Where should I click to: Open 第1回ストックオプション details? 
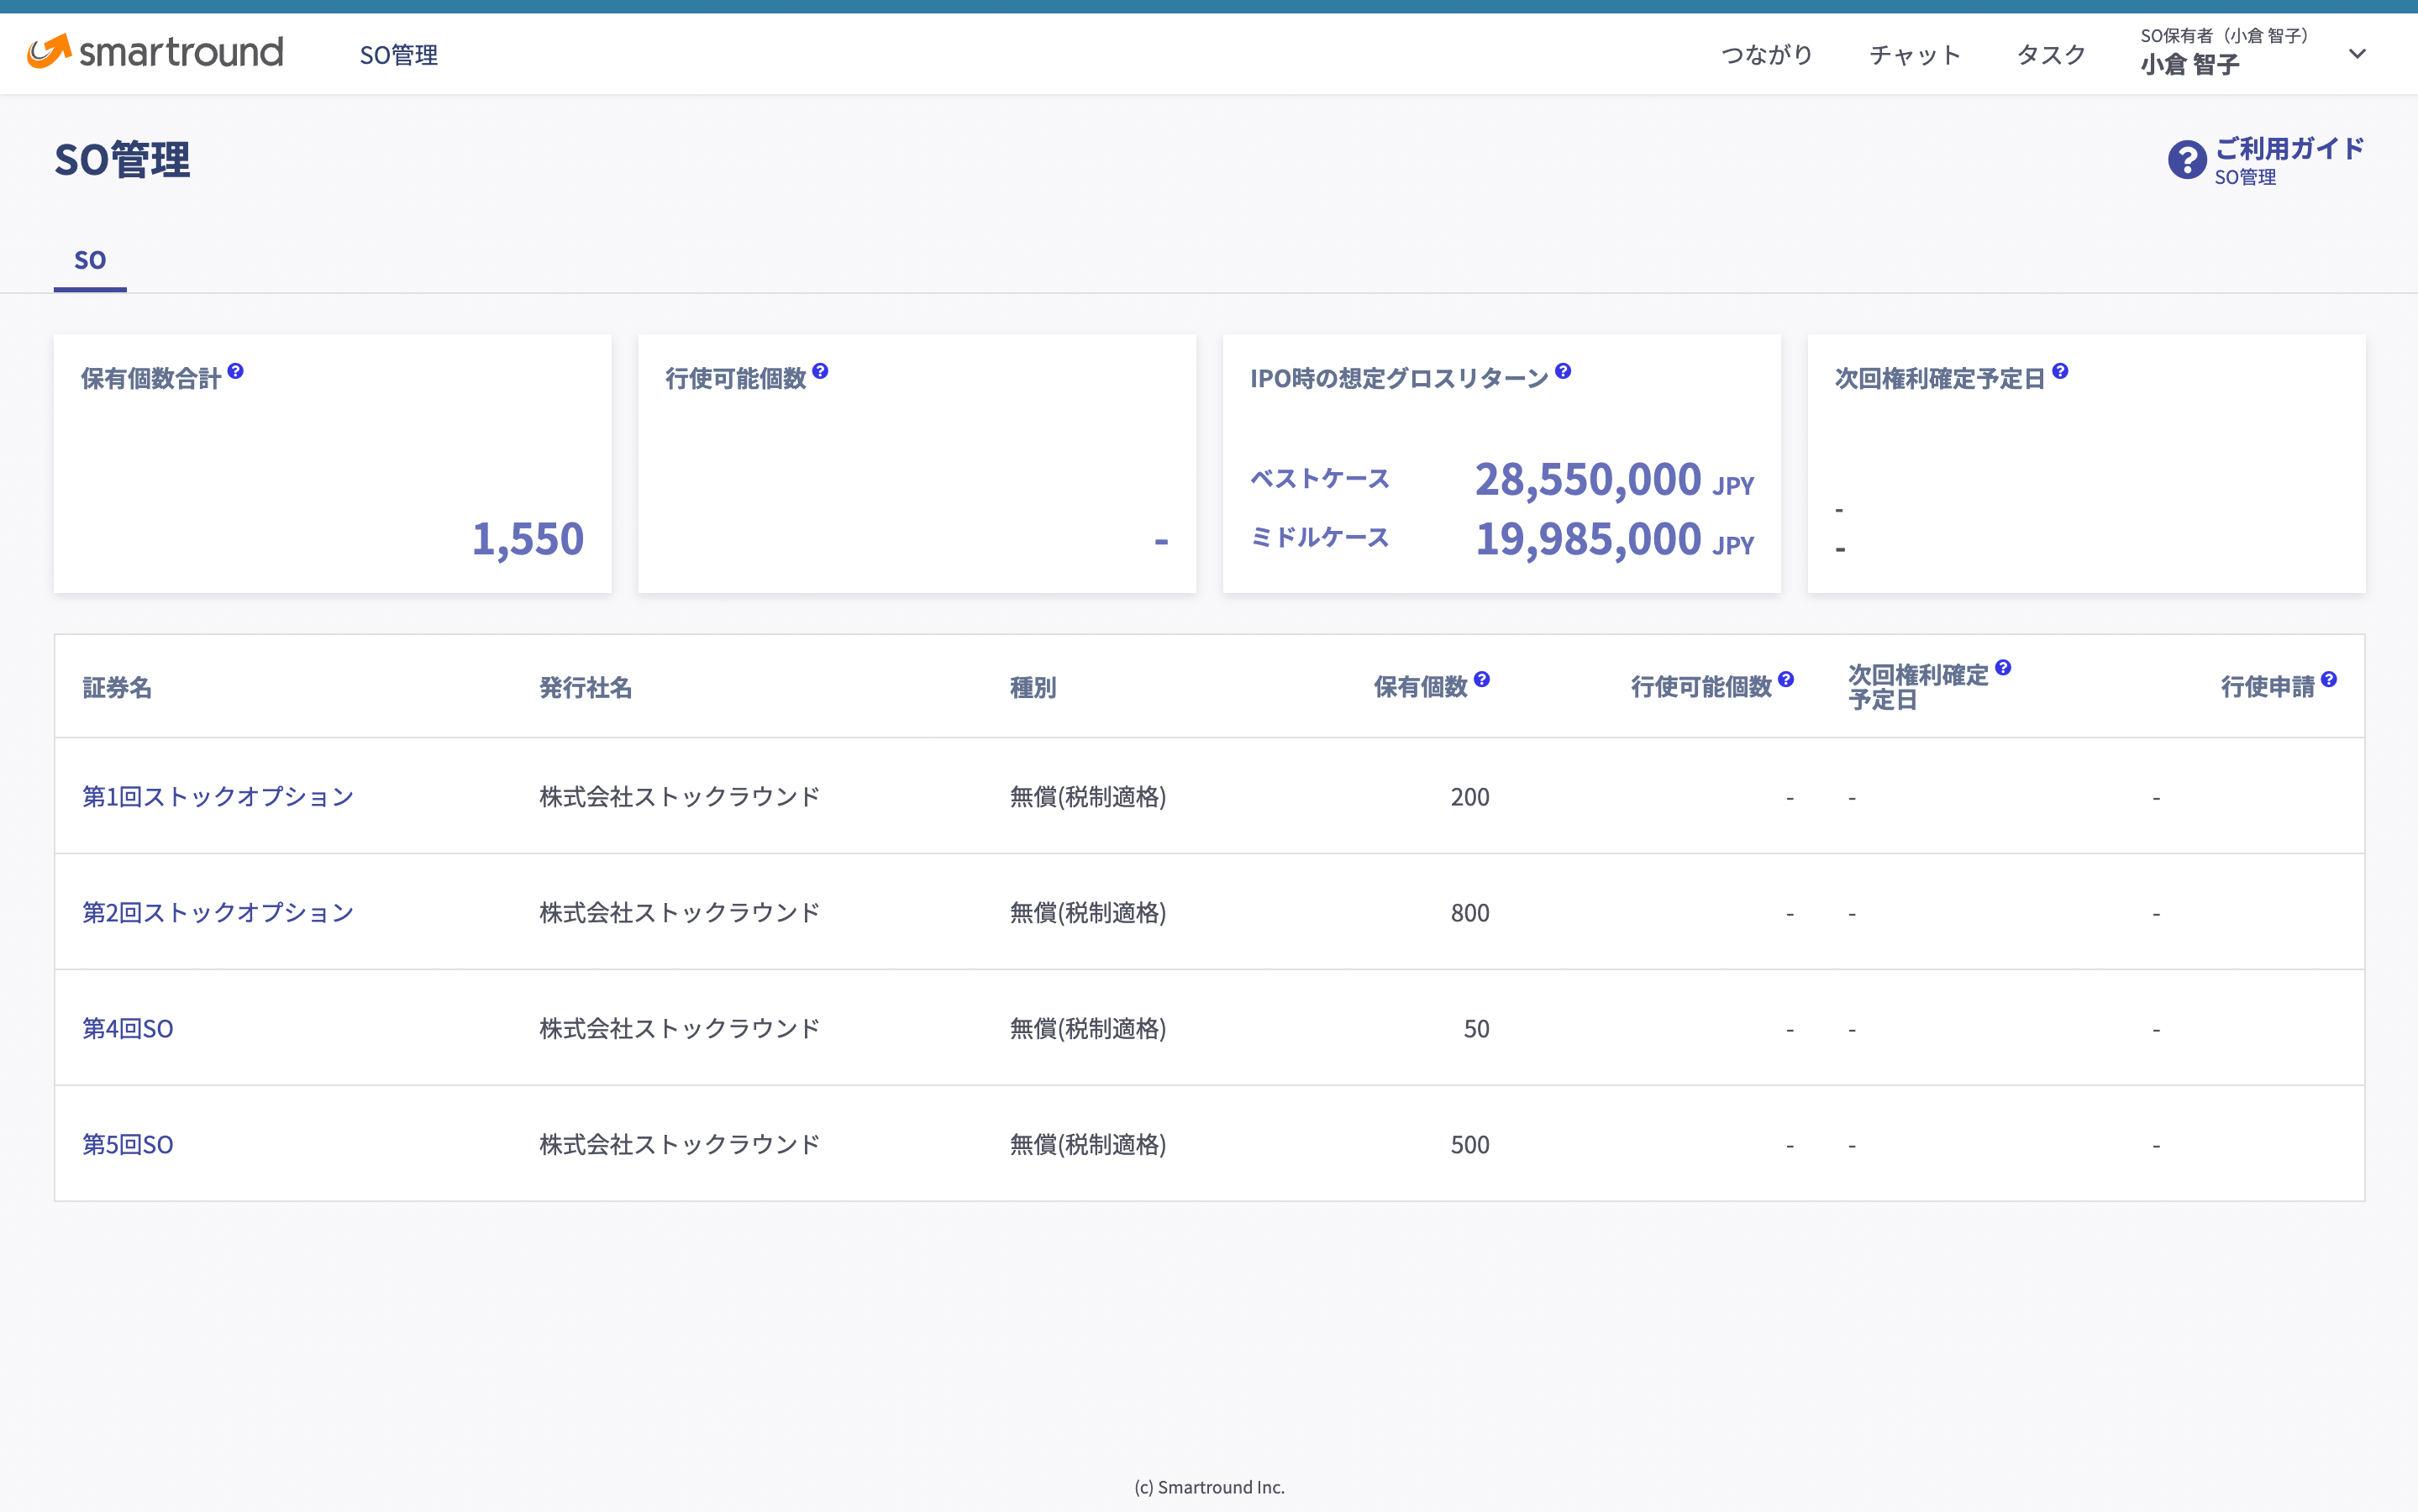217,796
